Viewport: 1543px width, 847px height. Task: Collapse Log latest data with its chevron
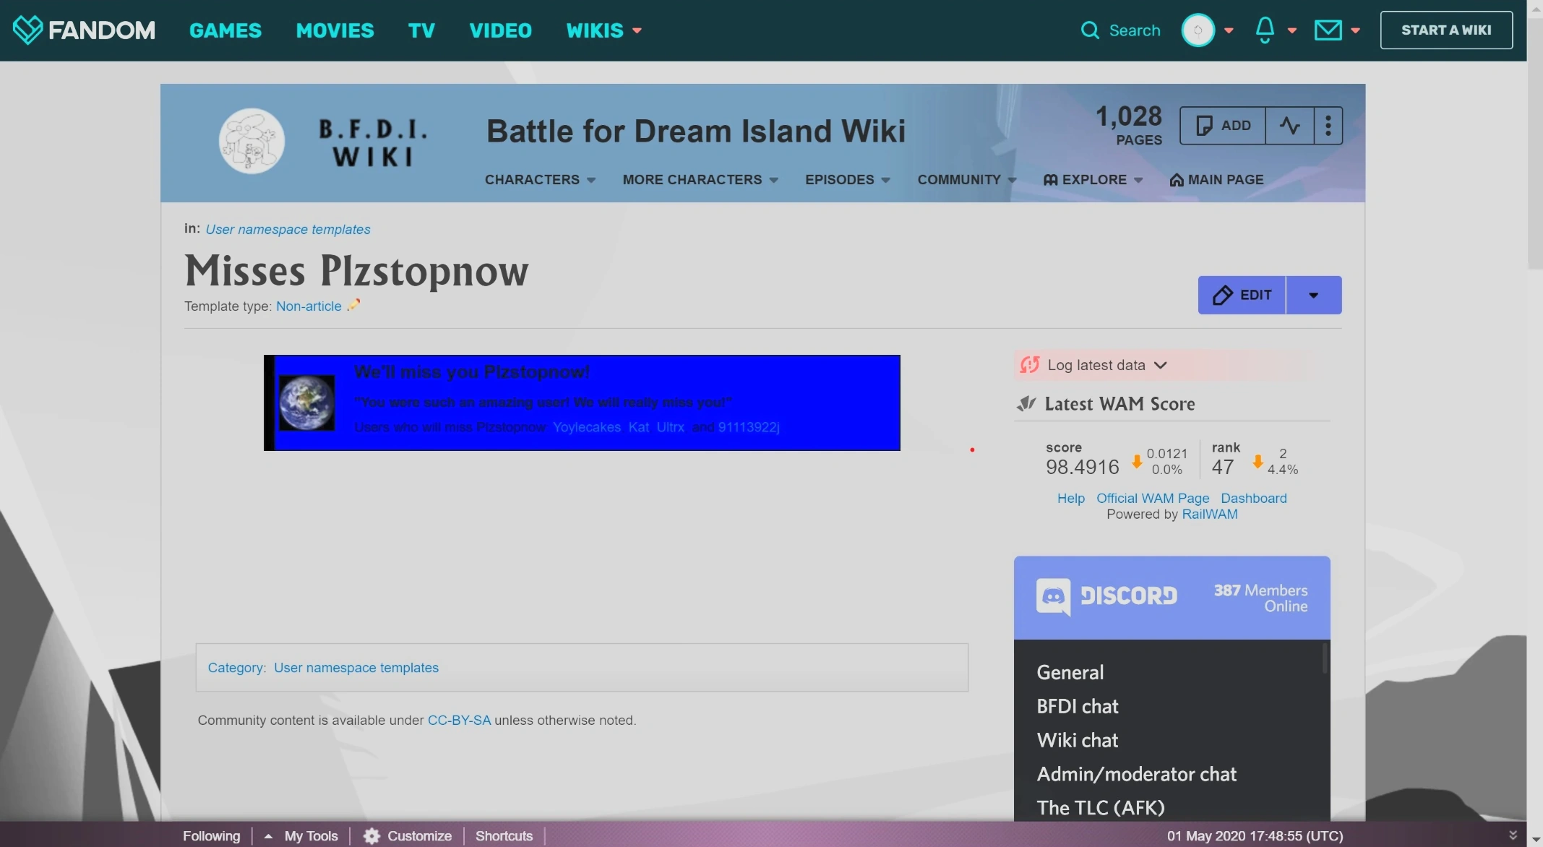[1161, 365]
